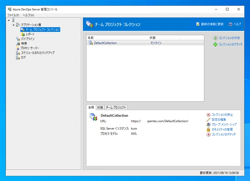Click コレクションの停止 link

[x=222, y=115]
